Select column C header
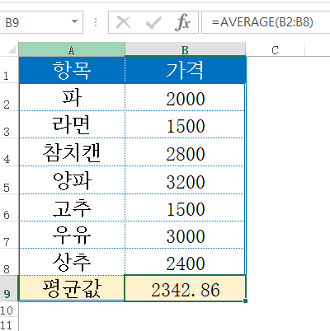This screenshot has width=330, height=331. [x=275, y=49]
